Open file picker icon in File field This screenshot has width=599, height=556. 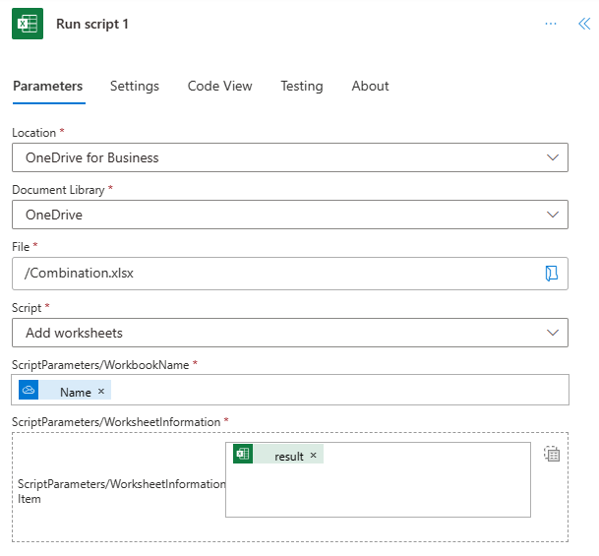(x=551, y=274)
